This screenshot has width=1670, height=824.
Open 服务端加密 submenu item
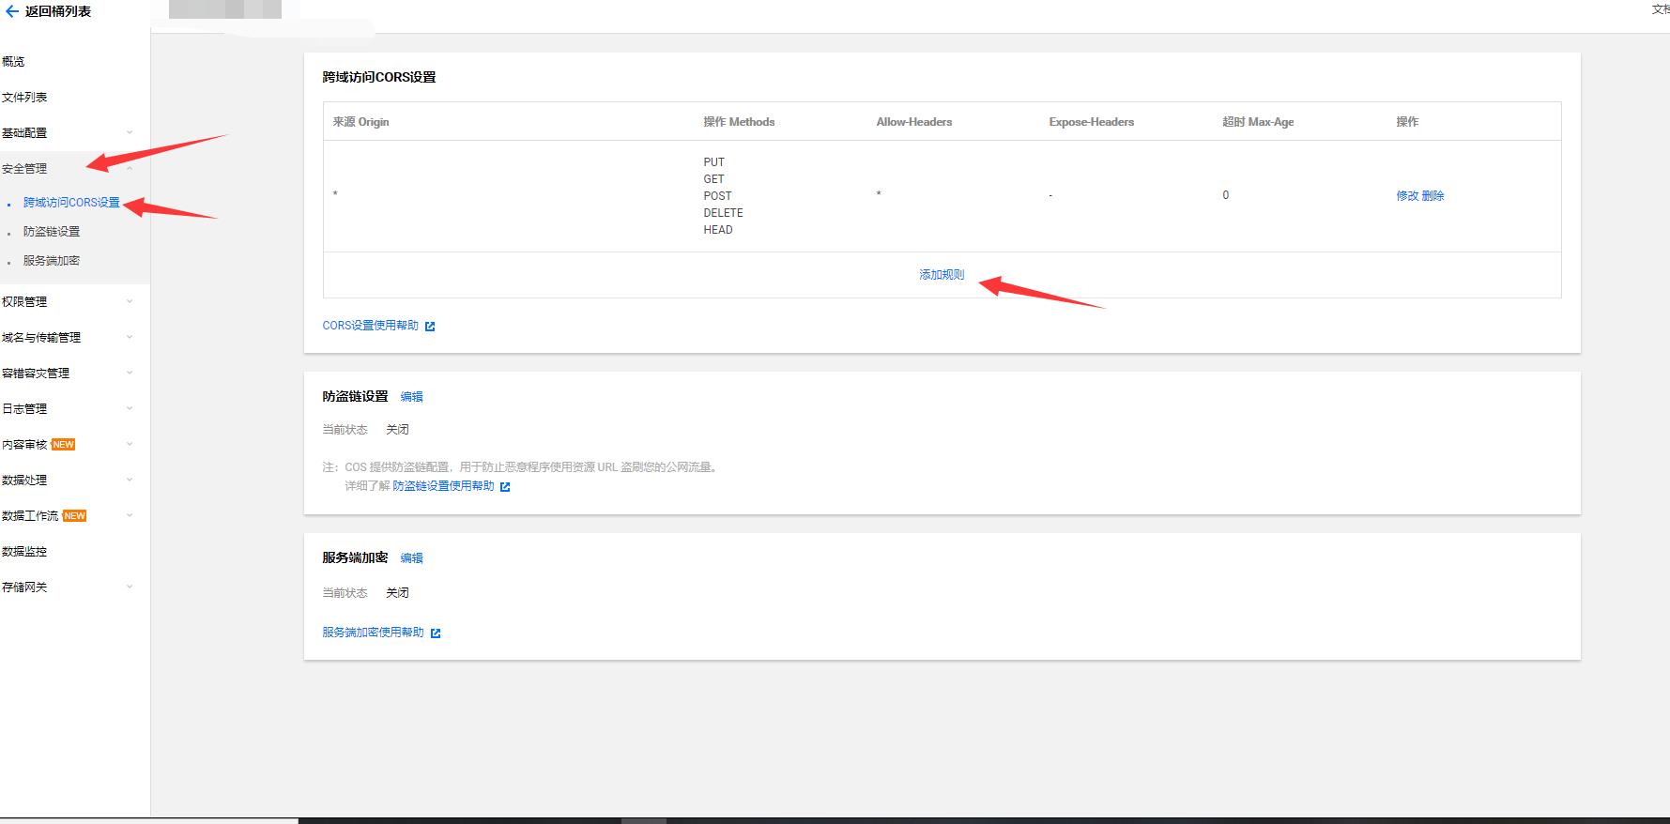[52, 261]
